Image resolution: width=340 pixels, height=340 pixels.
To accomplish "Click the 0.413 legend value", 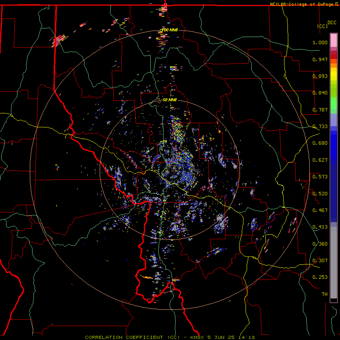I will pyautogui.click(x=320, y=227).
